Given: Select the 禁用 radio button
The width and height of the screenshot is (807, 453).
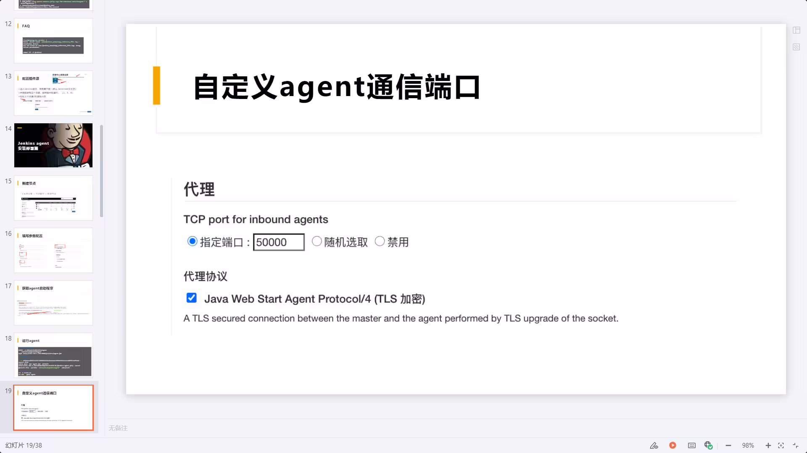Looking at the screenshot, I should point(380,241).
